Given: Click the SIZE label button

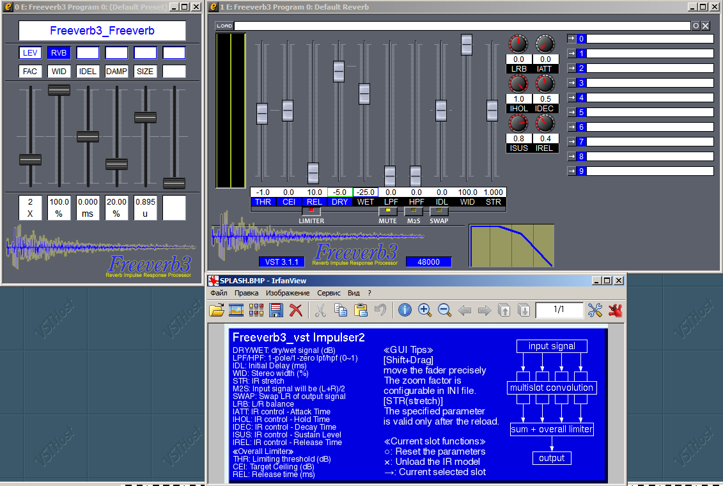Looking at the screenshot, I should click(x=144, y=72).
